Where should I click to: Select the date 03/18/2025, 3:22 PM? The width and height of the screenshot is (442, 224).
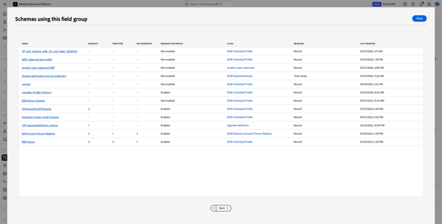click(371, 84)
